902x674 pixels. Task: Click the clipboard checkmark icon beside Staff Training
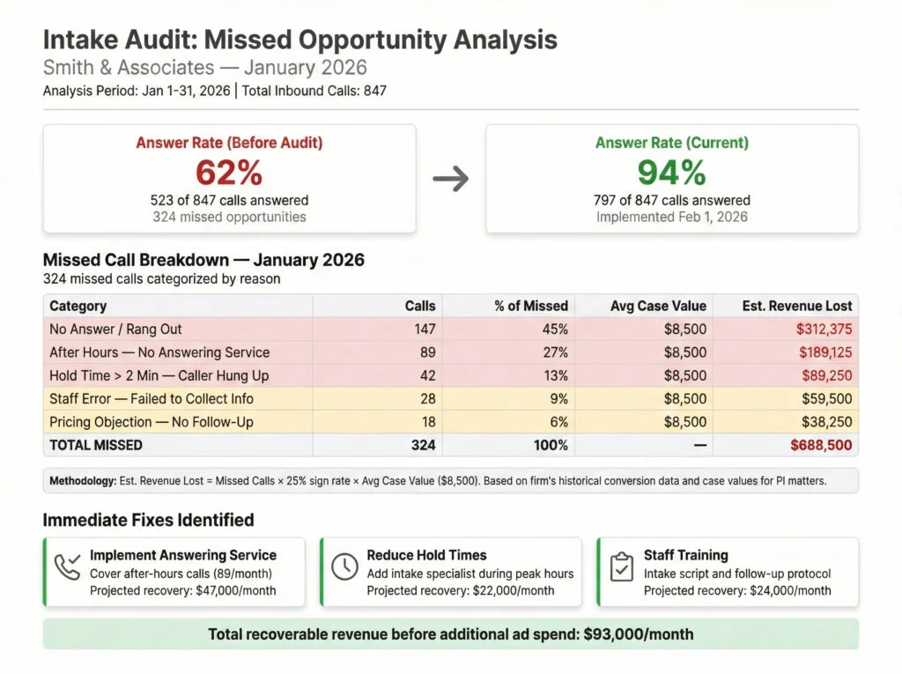pos(622,567)
